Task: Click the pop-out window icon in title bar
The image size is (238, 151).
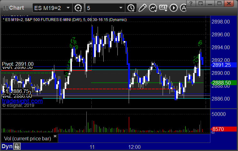Action: (201, 3)
